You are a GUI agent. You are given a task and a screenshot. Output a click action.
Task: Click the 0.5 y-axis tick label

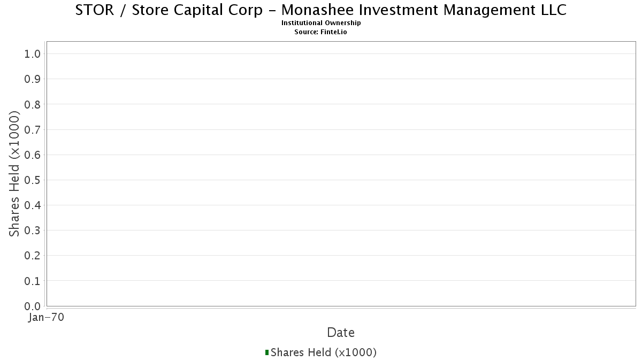click(x=33, y=180)
